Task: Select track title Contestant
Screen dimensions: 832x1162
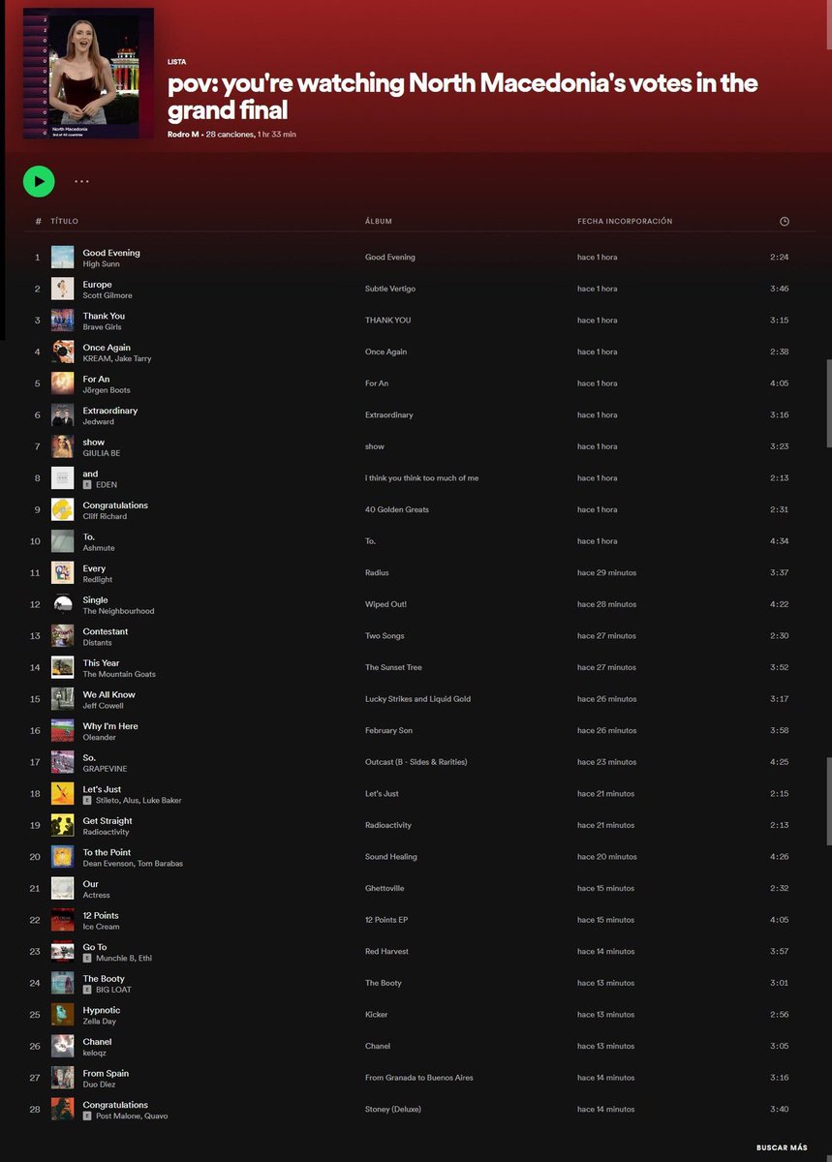Action: click(x=106, y=631)
